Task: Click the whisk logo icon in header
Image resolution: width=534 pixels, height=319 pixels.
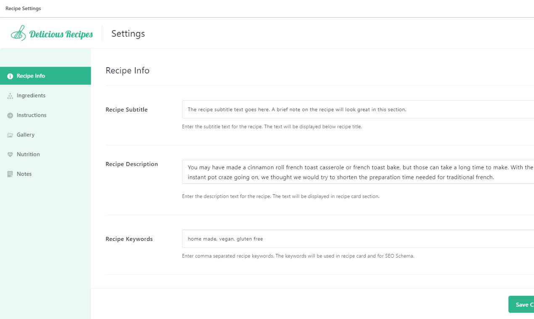Action: click(18, 33)
